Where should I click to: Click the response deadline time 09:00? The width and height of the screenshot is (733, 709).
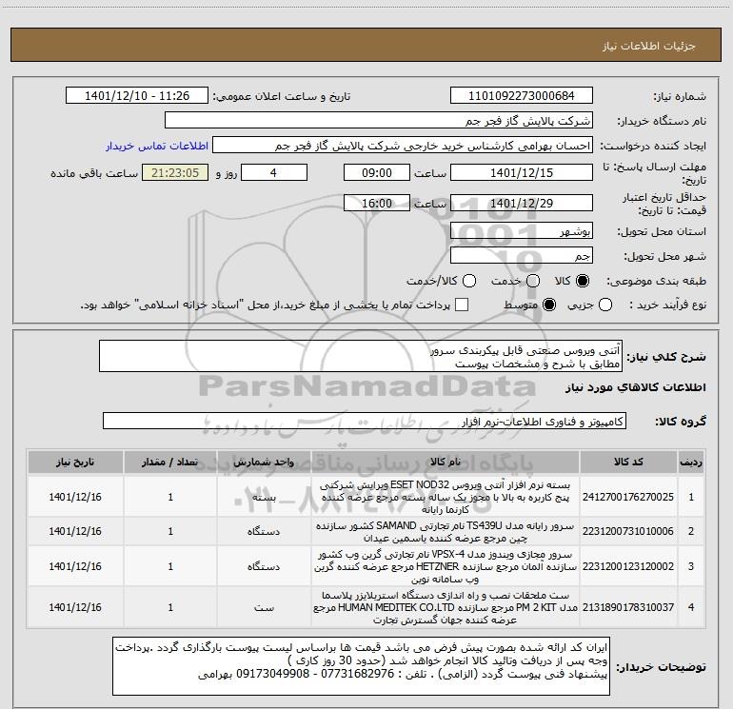click(x=377, y=173)
